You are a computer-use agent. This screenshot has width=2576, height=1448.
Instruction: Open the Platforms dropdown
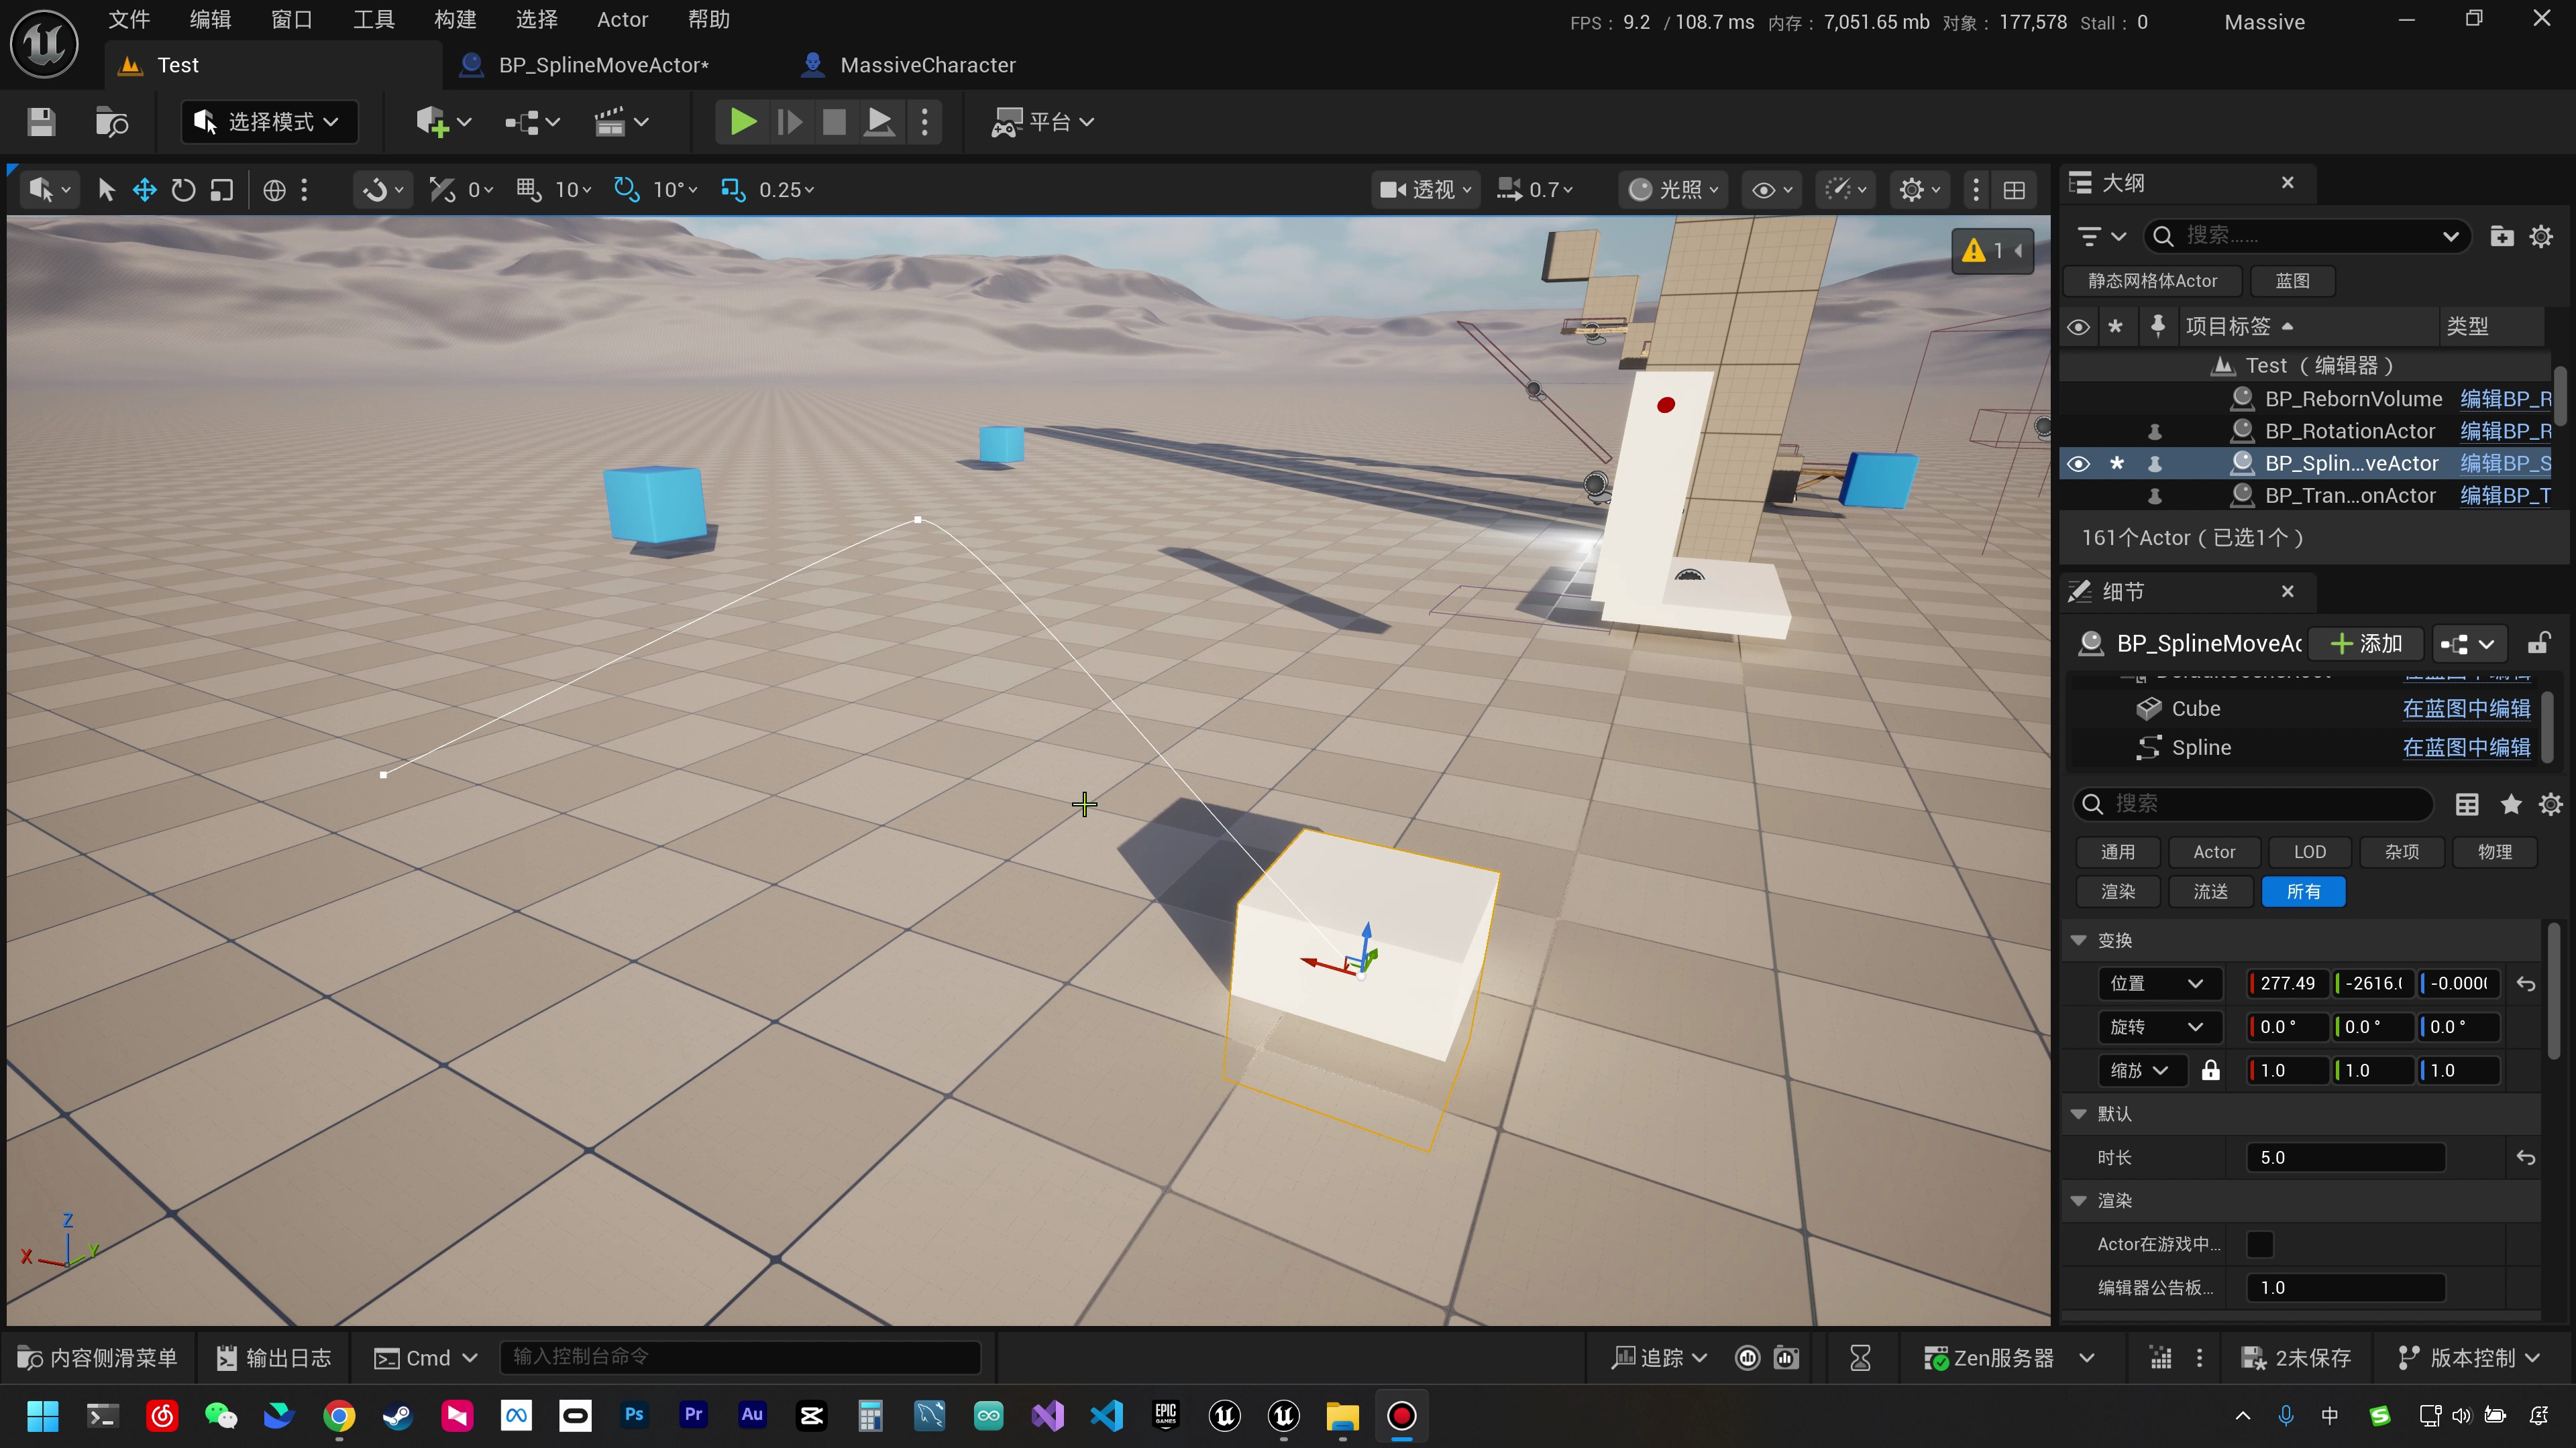[1042, 122]
